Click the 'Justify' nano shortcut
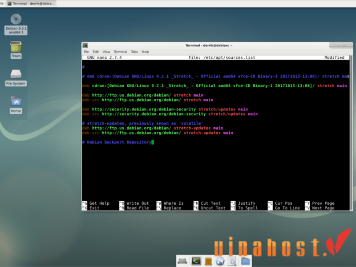The height and width of the screenshot is (267, 356). [243, 203]
